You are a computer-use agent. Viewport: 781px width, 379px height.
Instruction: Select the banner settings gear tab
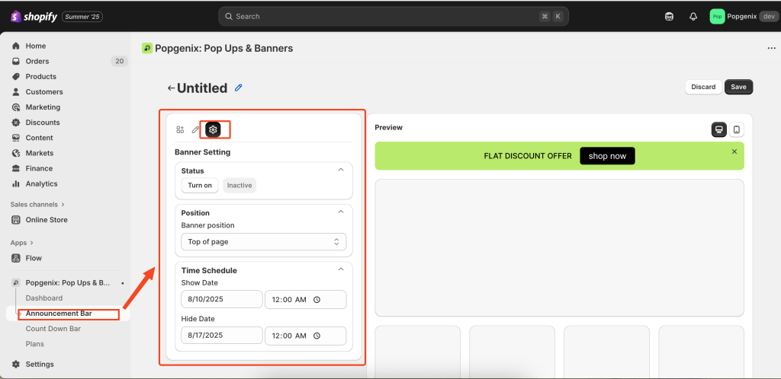tap(214, 129)
